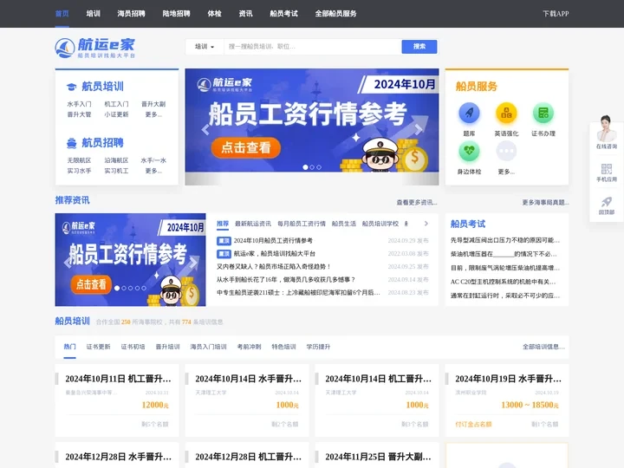Image resolution: width=624 pixels, height=468 pixels.
Task: Open 体检 in top navigation
Action: [x=214, y=14]
